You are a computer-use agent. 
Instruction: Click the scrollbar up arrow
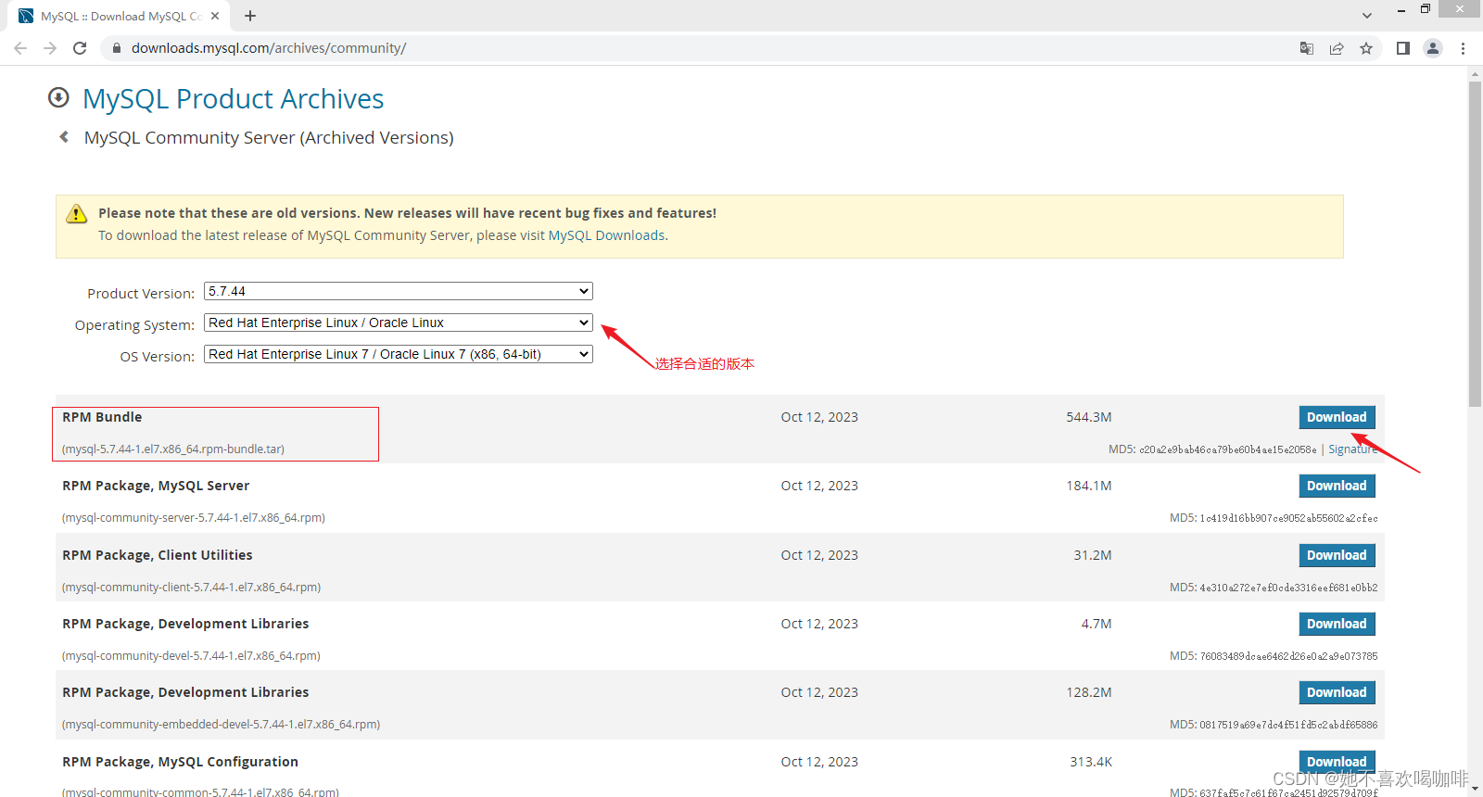point(1475,72)
